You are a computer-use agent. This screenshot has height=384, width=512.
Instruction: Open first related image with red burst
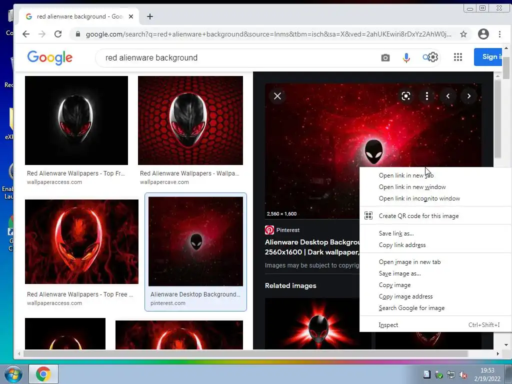tap(317, 323)
